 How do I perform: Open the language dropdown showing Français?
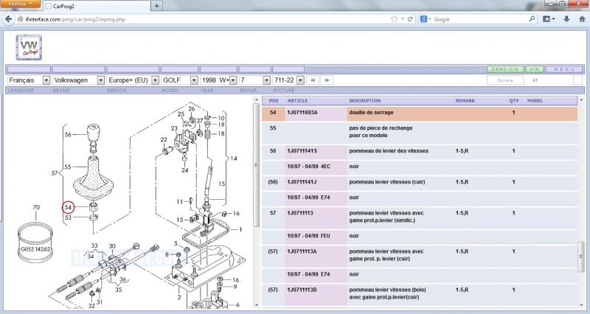pyautogui.click(x=29, y=80)
